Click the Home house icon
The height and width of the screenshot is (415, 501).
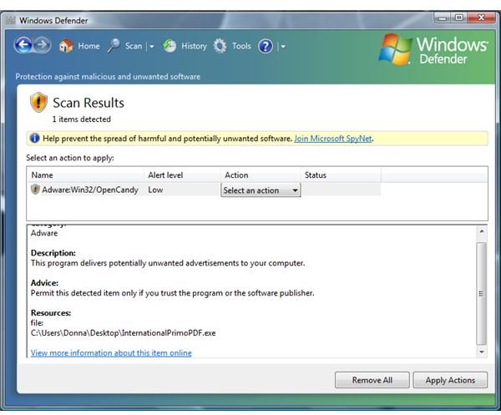[x=66, y=46]
